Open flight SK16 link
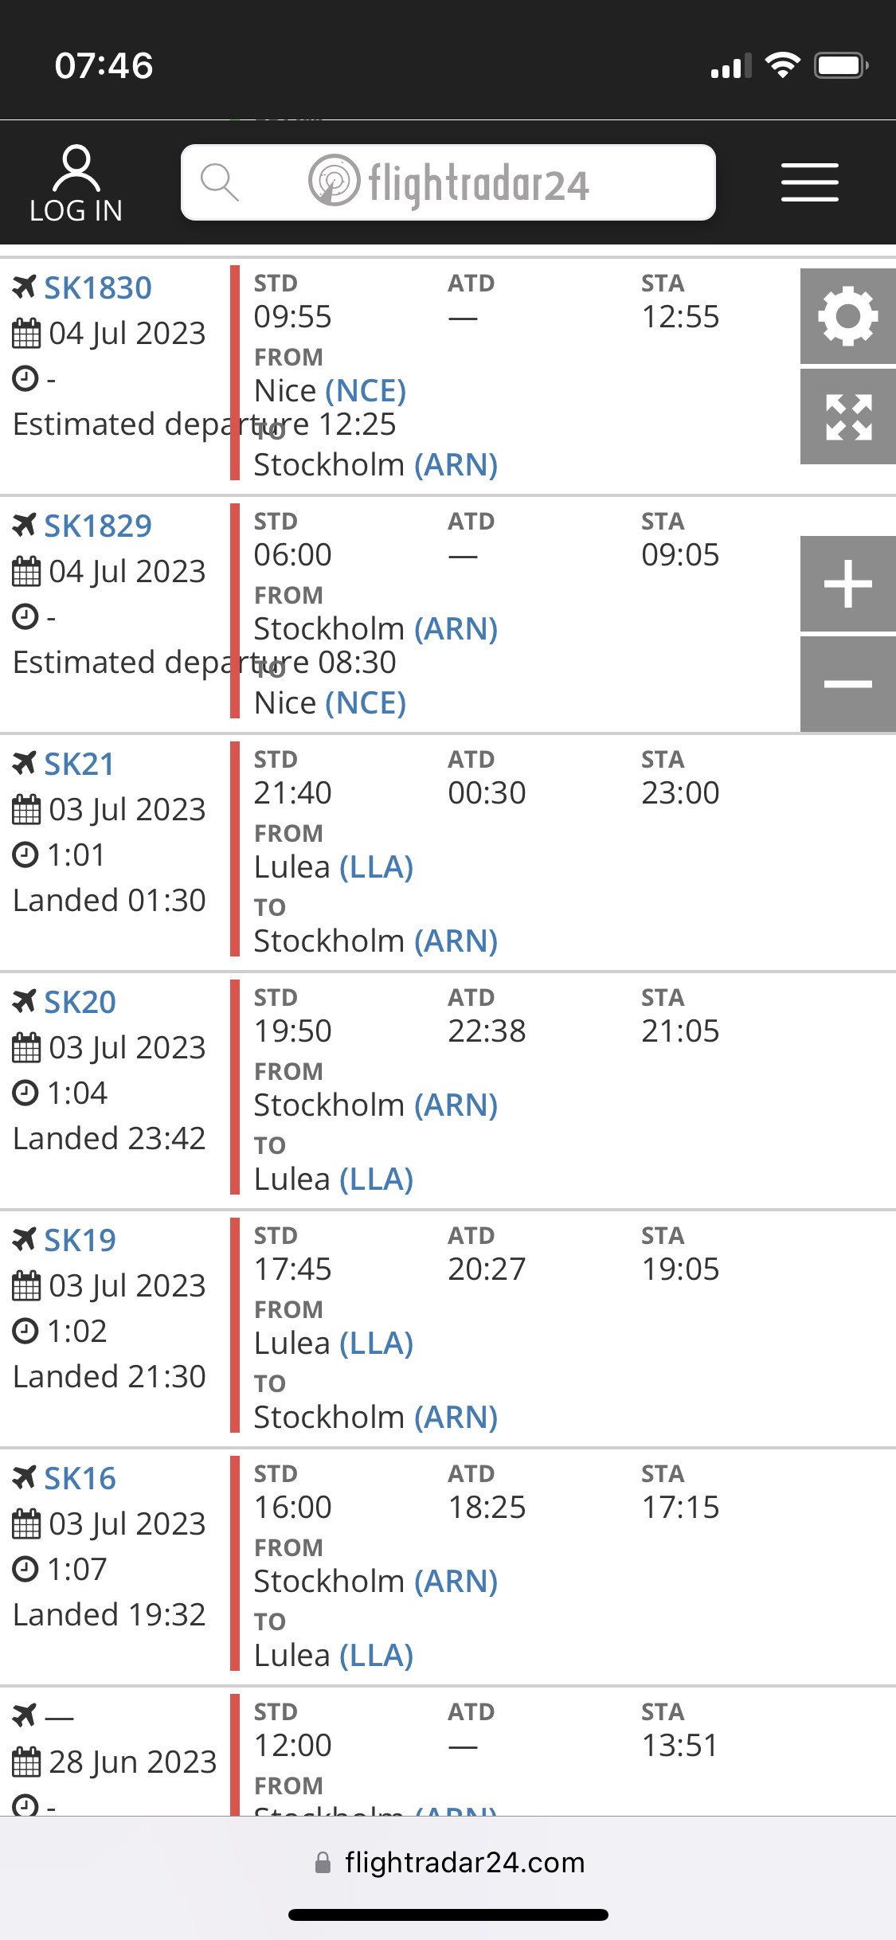The image size is (896, 1940). (80, 1478)
